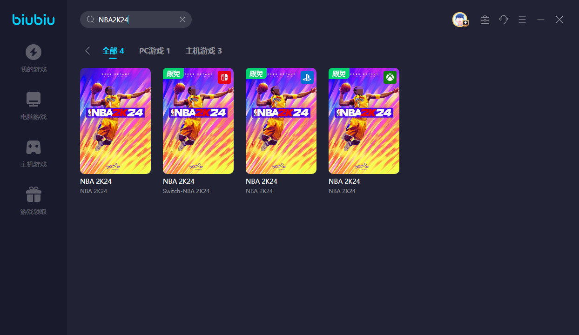579x335 pixels.
Task: Open customer support headset icon
Action: pos(504,20)
